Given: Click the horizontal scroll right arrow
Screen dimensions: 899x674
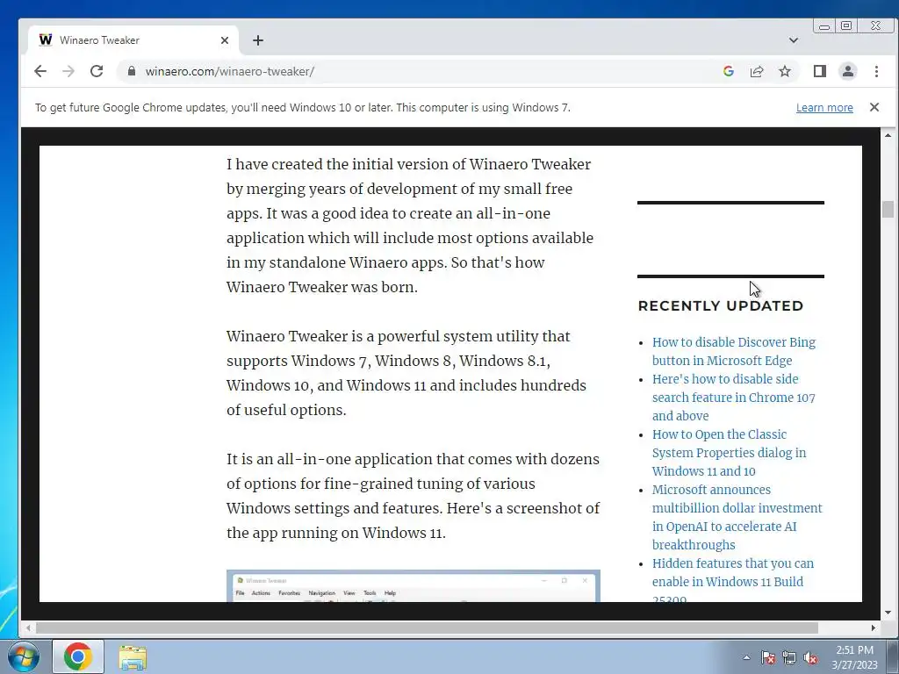Looking at the screenshot, I should click(874, 627).
